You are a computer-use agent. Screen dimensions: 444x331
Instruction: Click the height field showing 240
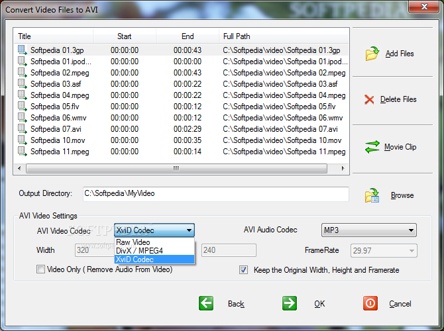[x=229, y=250]
